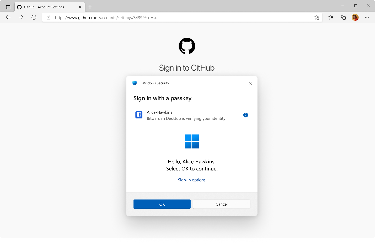Click the URL address bar field
Screen dimensions: 375x244
coord(181,18)
